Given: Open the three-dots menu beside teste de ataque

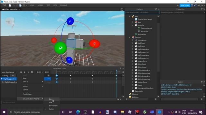Looking at the screenshot, I should point(17,72).
